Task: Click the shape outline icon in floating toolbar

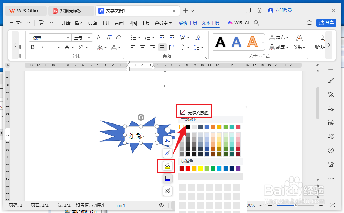Action: (168, 178)
